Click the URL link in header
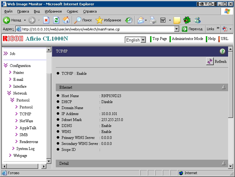The image size is (235, 177). [225, 39]
